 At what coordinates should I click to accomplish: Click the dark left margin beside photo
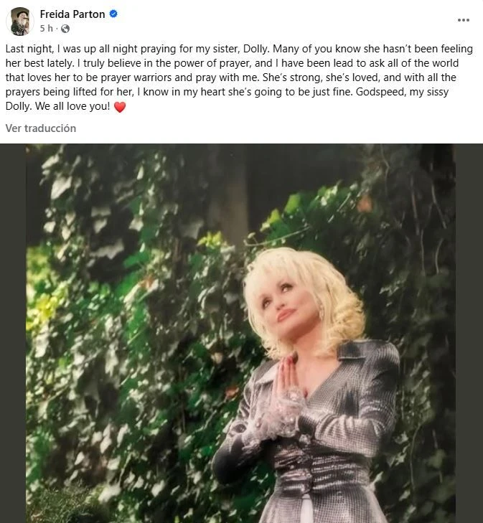click(13, 333)
